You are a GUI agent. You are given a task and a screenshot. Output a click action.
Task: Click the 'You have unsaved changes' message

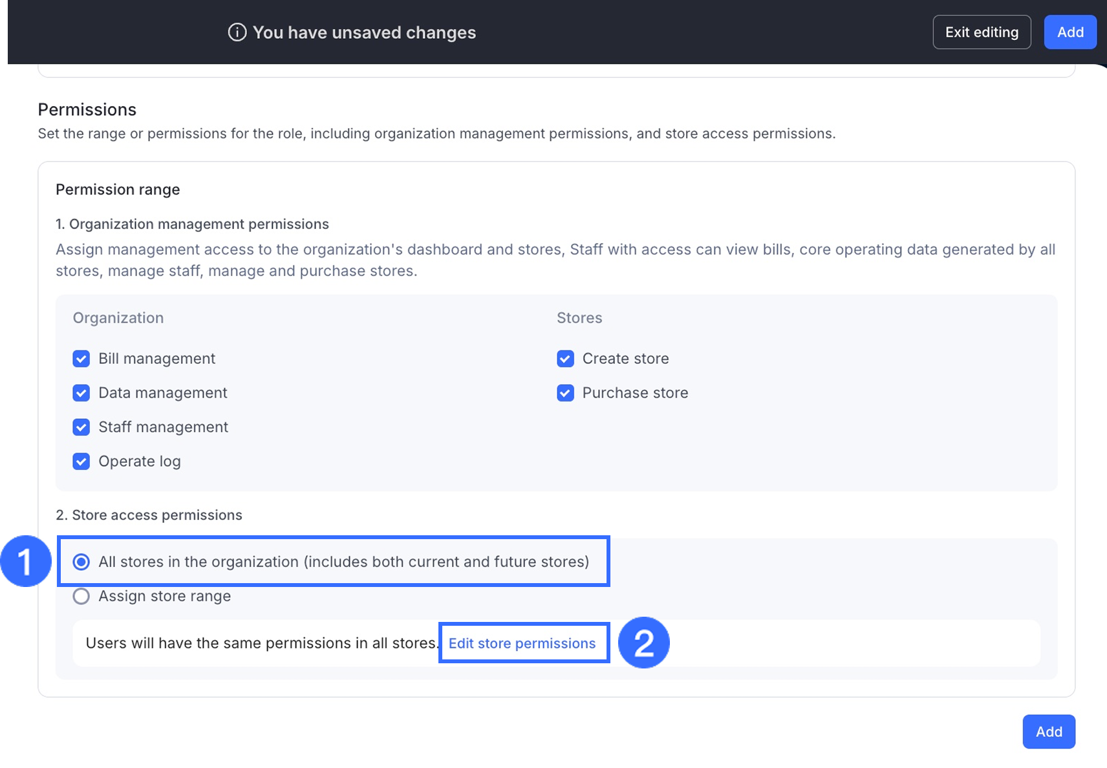coord(364,32)
